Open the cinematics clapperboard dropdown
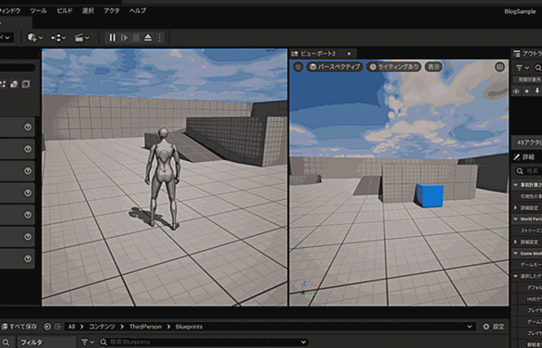 tap(82, 38)
